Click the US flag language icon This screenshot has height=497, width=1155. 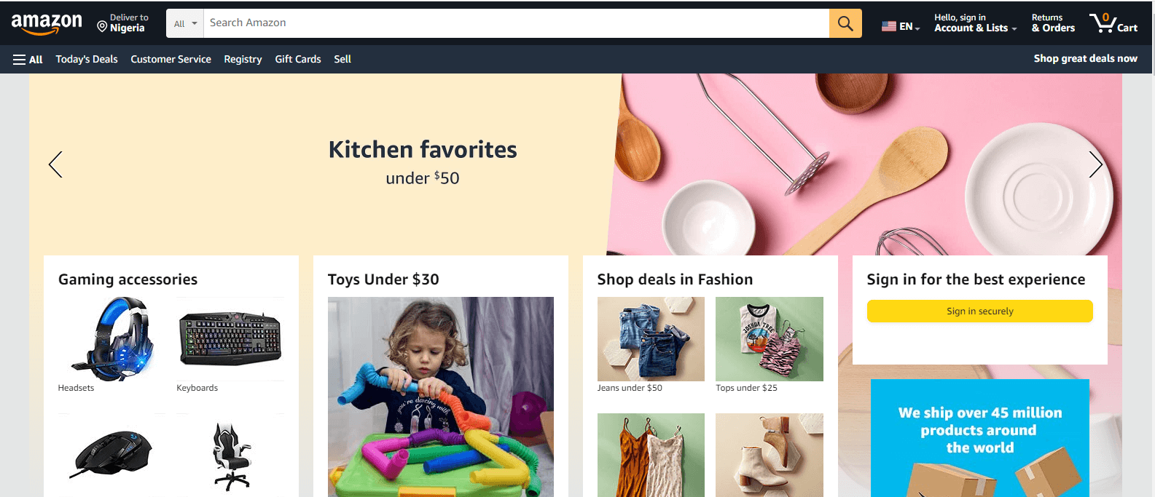(888, 26)
